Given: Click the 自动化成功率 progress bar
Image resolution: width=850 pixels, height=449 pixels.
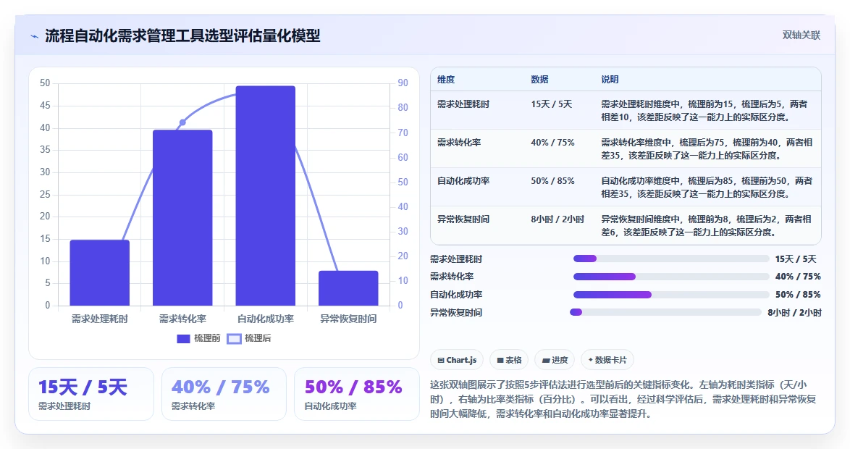Looking at the screenshot, I should click(x=671, y=295).
